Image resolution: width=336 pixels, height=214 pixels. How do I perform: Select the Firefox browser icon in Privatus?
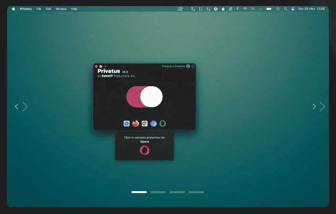pos(135,124)
